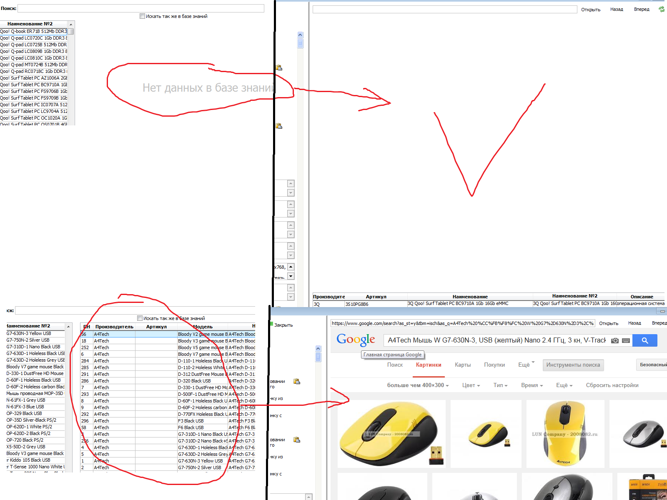Screen dimensions: 667x500
Task: Click Вперед next to the empty address bar
Action: (642, 9)
